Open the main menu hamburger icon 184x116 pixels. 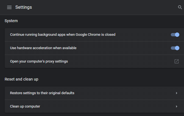[x=9, y=7]
